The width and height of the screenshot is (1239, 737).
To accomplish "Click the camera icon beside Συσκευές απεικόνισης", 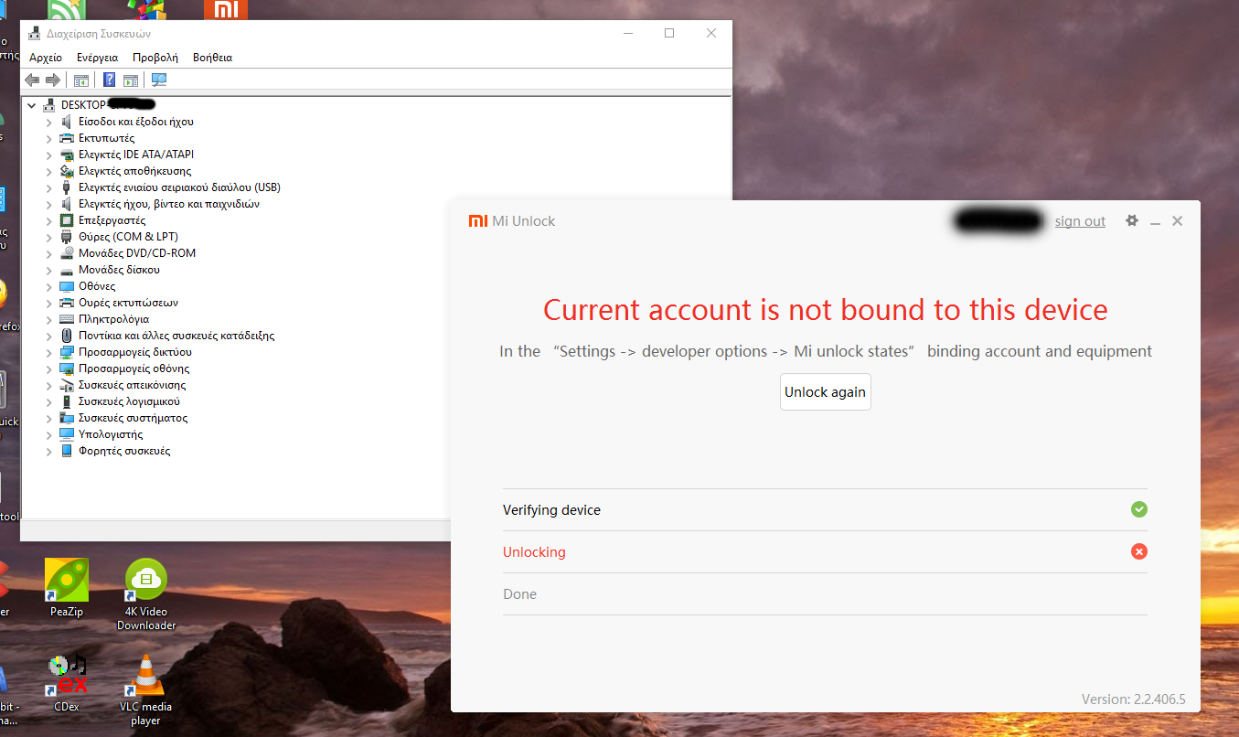I will click(67, 385).
